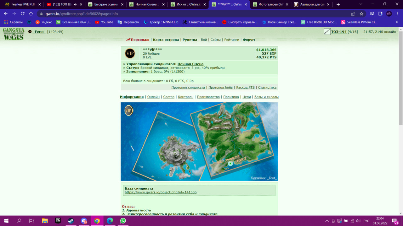Open Базы и склады section
The image size is (403, 226).
(266, 97)
